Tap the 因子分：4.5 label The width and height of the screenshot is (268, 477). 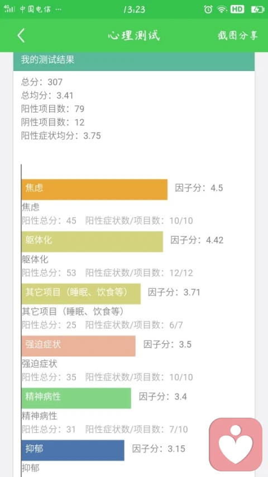click(199, 188)
